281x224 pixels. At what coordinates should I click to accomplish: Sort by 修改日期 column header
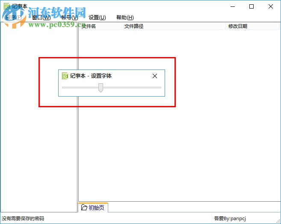(252, 26)
